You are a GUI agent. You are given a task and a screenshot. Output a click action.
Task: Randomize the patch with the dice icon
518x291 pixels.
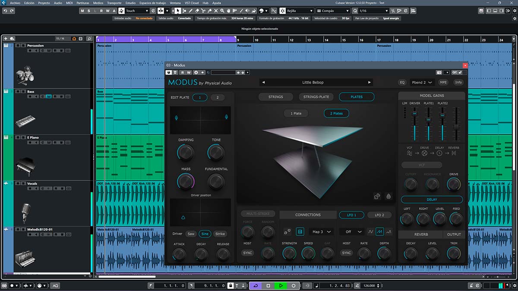point(377,197)
